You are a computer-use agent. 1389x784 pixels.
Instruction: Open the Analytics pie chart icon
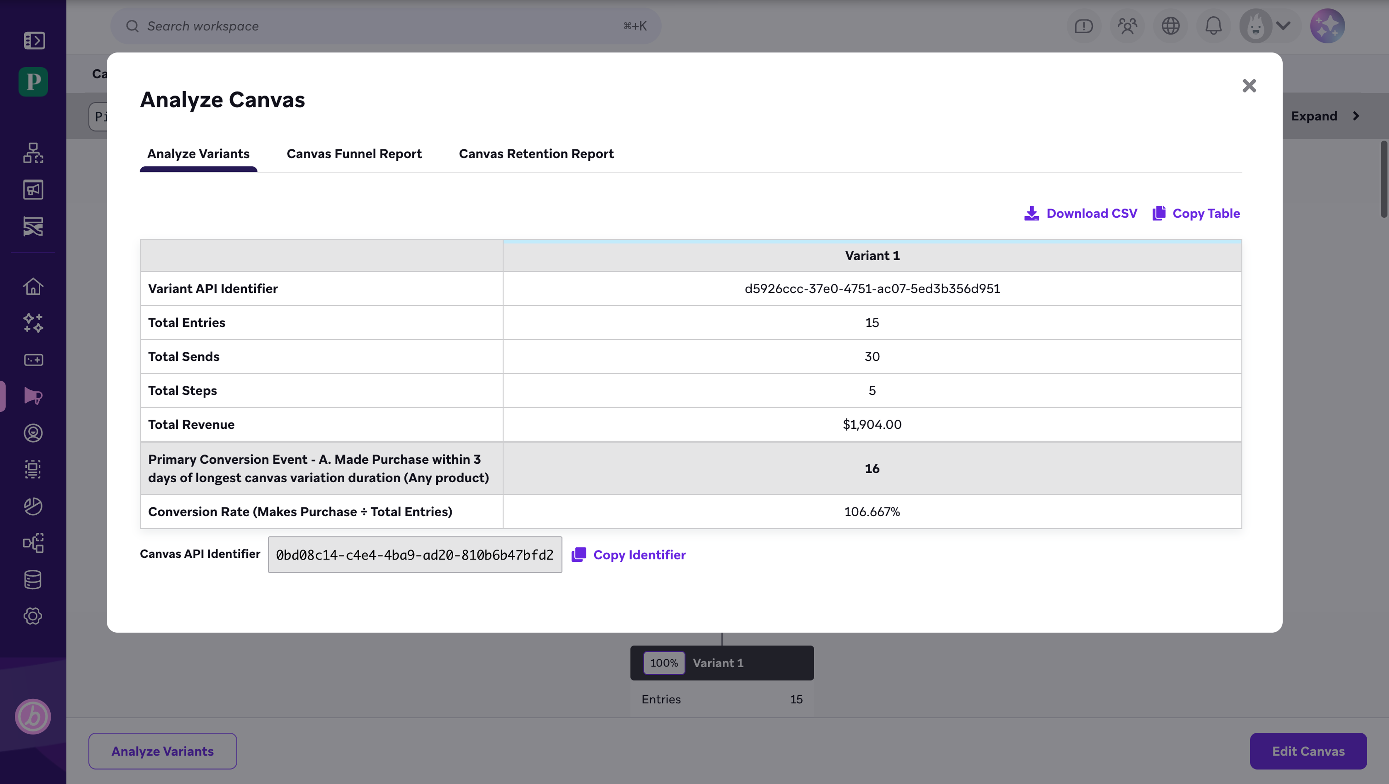pyautogui.click(x=33, y=506)
